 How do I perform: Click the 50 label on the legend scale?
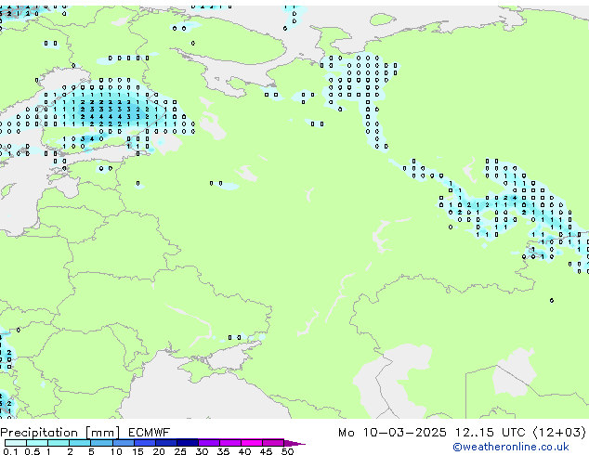288,452
